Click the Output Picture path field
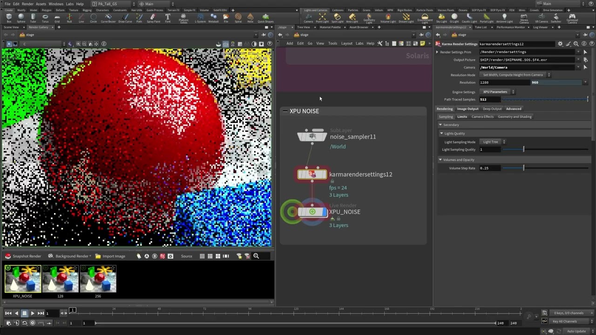 [x=528, y=60]
